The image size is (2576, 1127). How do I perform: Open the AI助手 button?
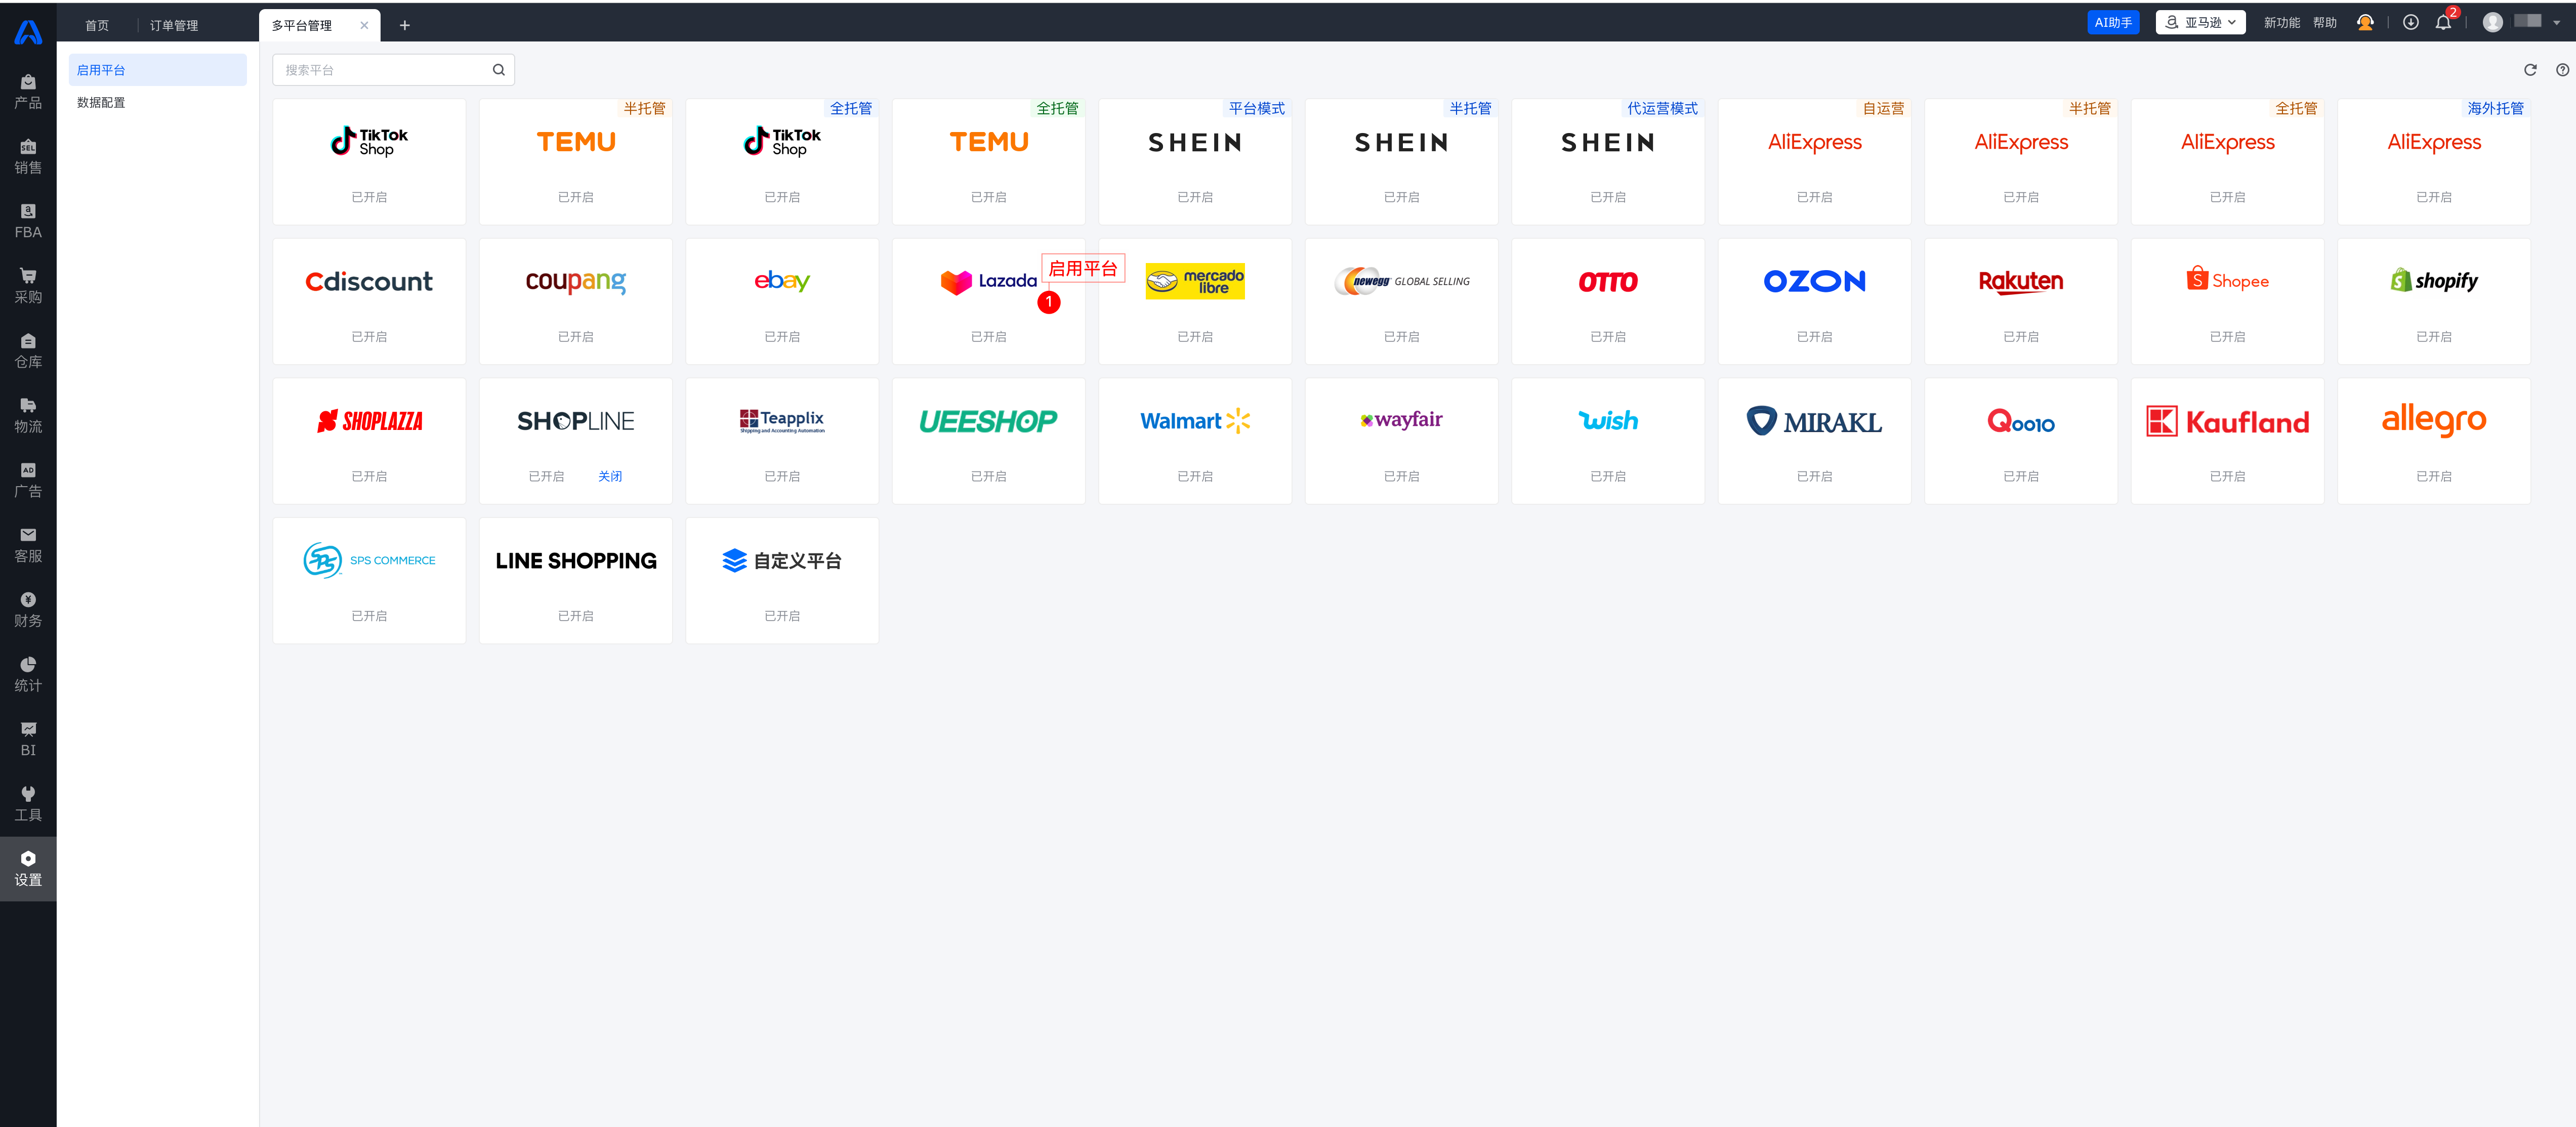pyautogui.click(x=2113, y=22)
